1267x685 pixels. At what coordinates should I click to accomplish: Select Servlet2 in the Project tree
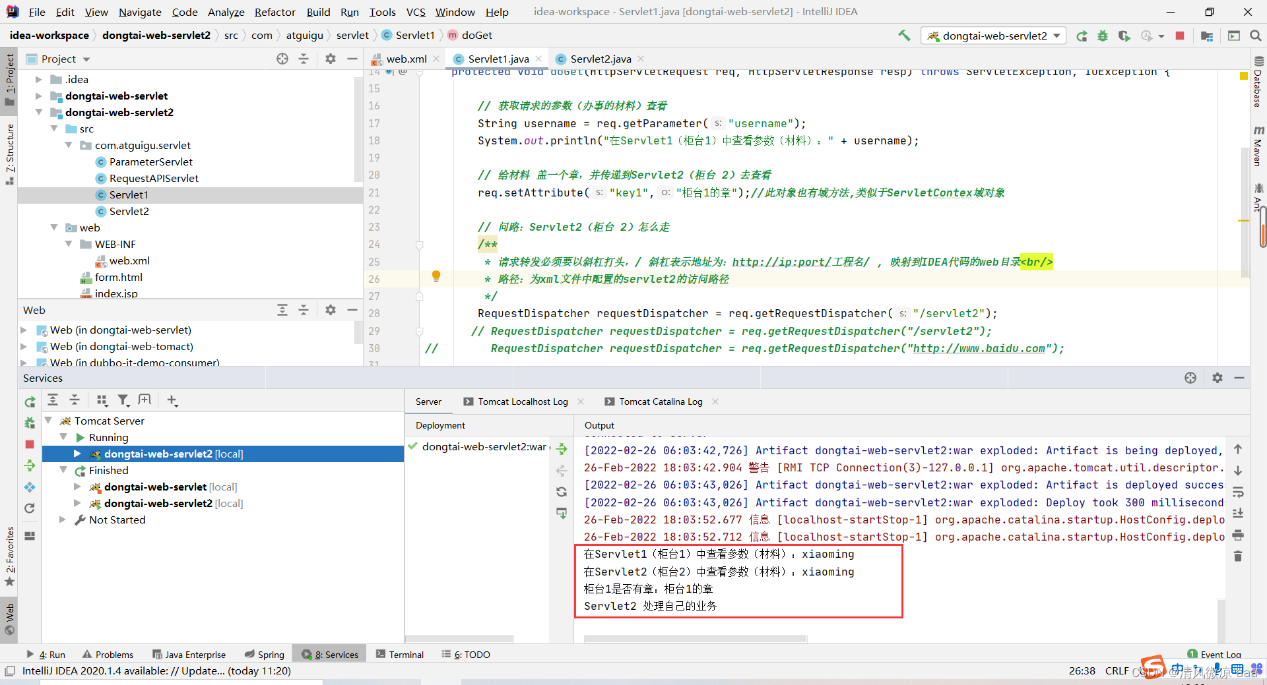coord(129,211)
